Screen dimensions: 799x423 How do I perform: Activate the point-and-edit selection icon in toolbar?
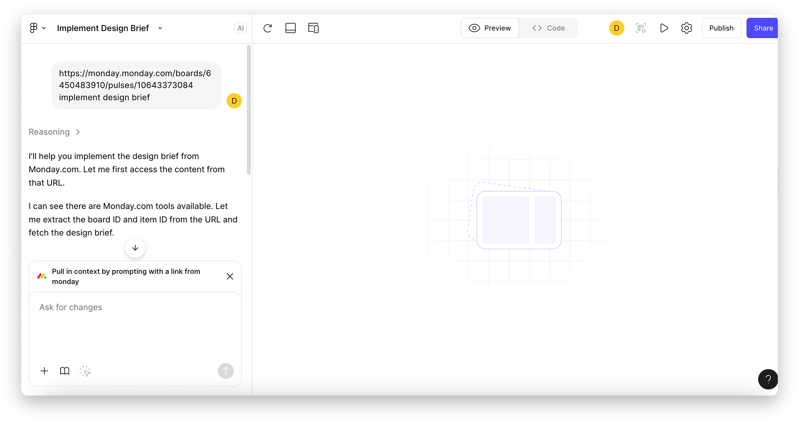[x=641, y=28]
